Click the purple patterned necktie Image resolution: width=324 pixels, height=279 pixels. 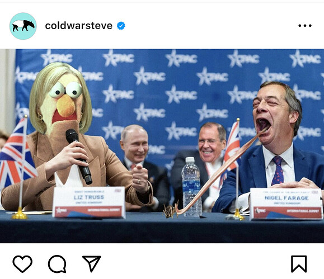tap(278, 171)
